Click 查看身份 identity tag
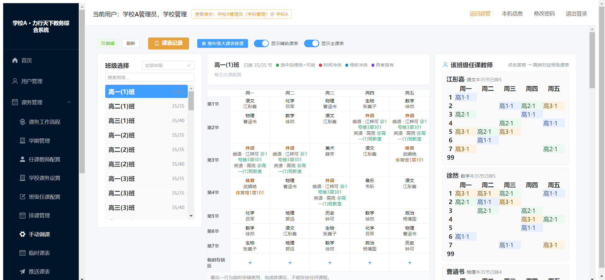 coord(241,14)
